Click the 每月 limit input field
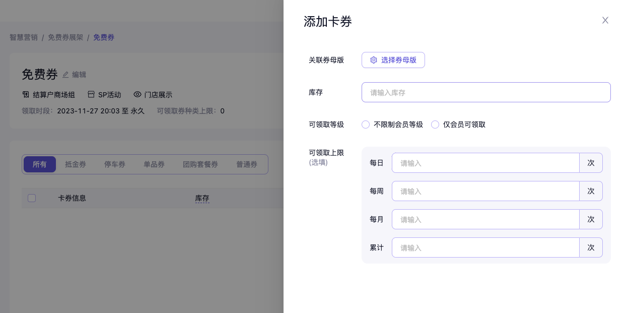This screenshot has height=313, width=628. tap(485, 219)
